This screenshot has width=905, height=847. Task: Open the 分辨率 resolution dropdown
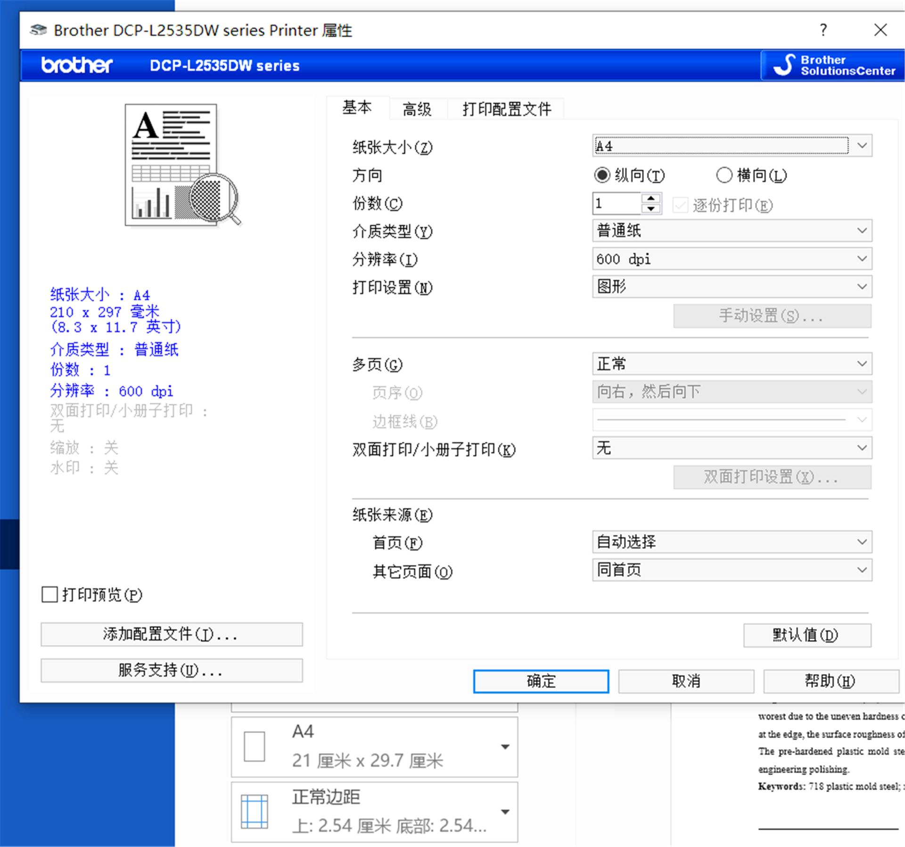(863, 259)
